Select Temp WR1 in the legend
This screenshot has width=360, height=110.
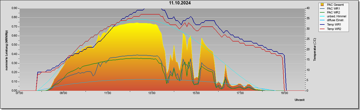333,24
